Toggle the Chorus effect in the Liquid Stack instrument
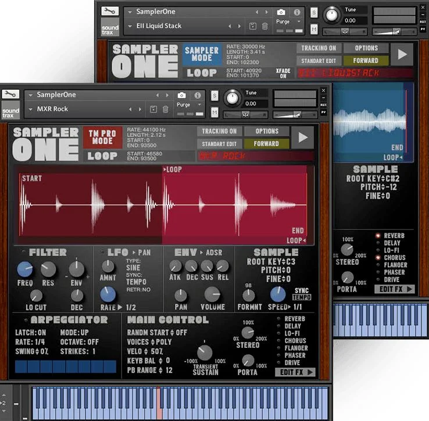 click(378, 257)
